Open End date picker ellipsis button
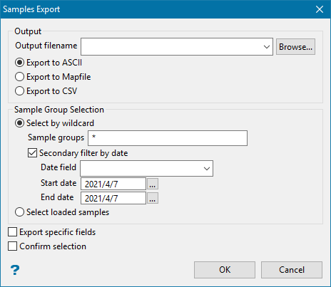The width and height of the screenshot is (331, 287). [x=153, y=198]
